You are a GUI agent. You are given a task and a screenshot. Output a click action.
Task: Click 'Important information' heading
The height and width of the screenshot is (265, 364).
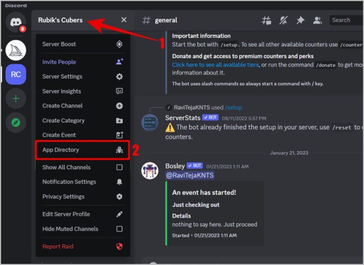pyautogui.click(x=201, y=36)
